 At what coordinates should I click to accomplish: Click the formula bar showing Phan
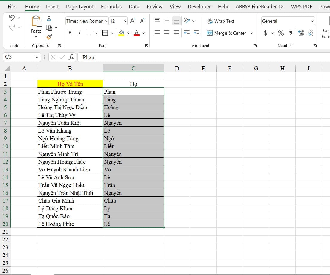tap(204, 57)
